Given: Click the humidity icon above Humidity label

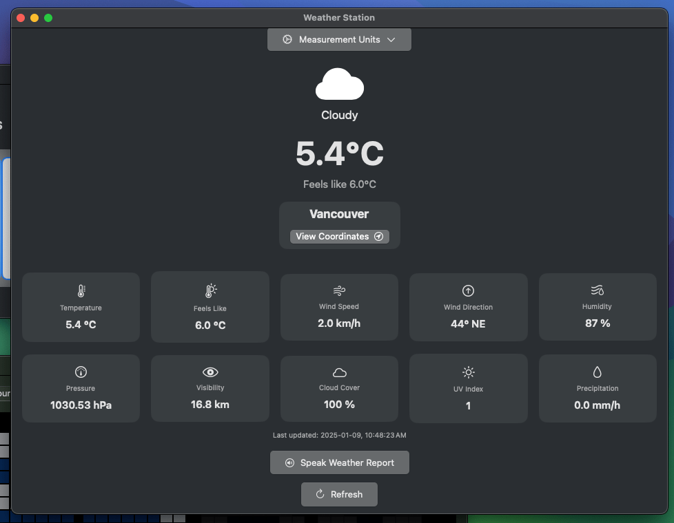Looking at the screenshot, I should pyautogui.click(x=597, y=290).
